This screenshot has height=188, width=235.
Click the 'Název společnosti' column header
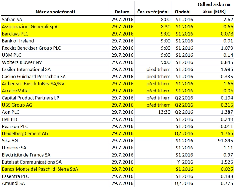pyautogui.click(x=55, y=12)
